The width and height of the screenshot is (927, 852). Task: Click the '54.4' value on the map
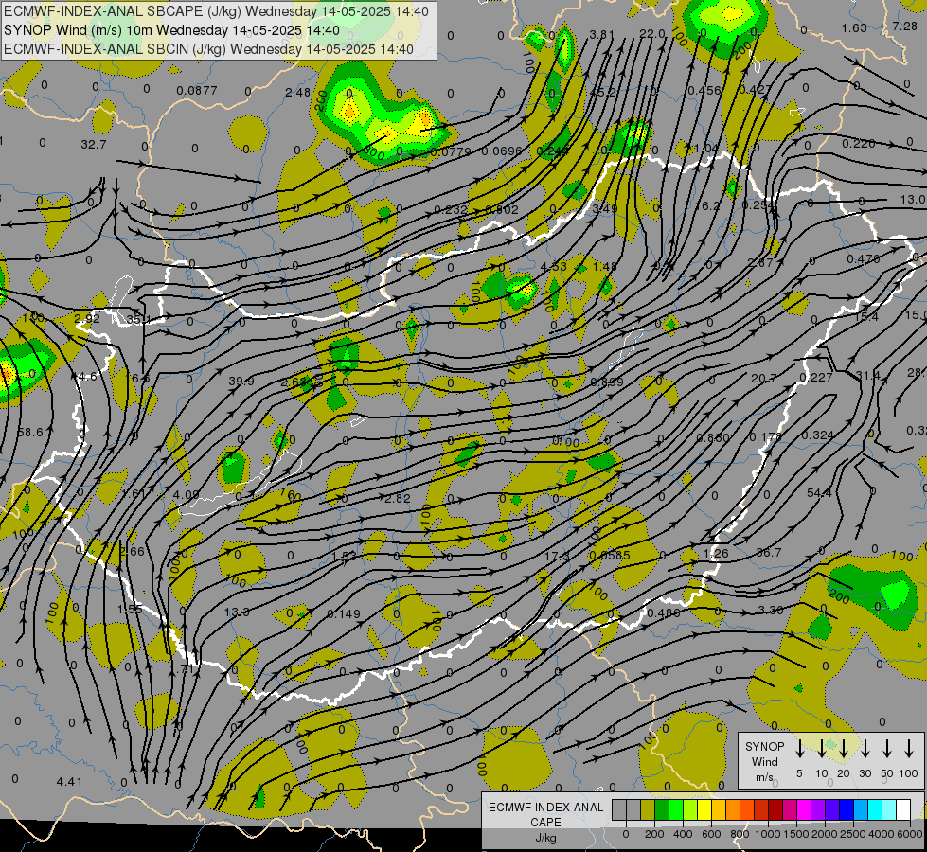(819, 492)
